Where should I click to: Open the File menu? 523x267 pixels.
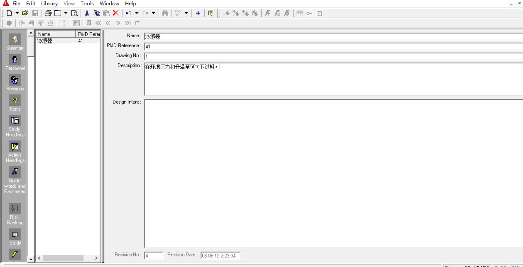click(x=16, y=4)
